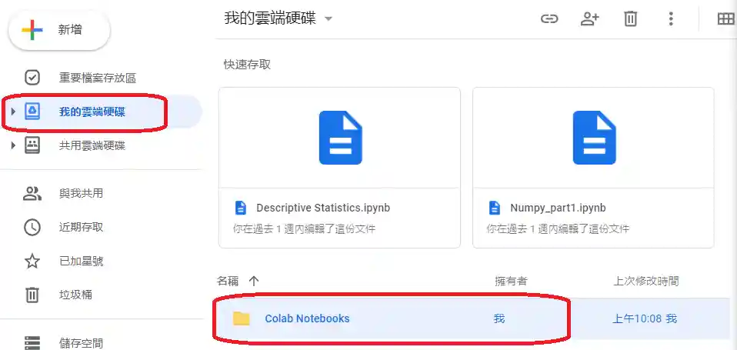Select the Colab Notebooks folder row

tap(474, 318)
